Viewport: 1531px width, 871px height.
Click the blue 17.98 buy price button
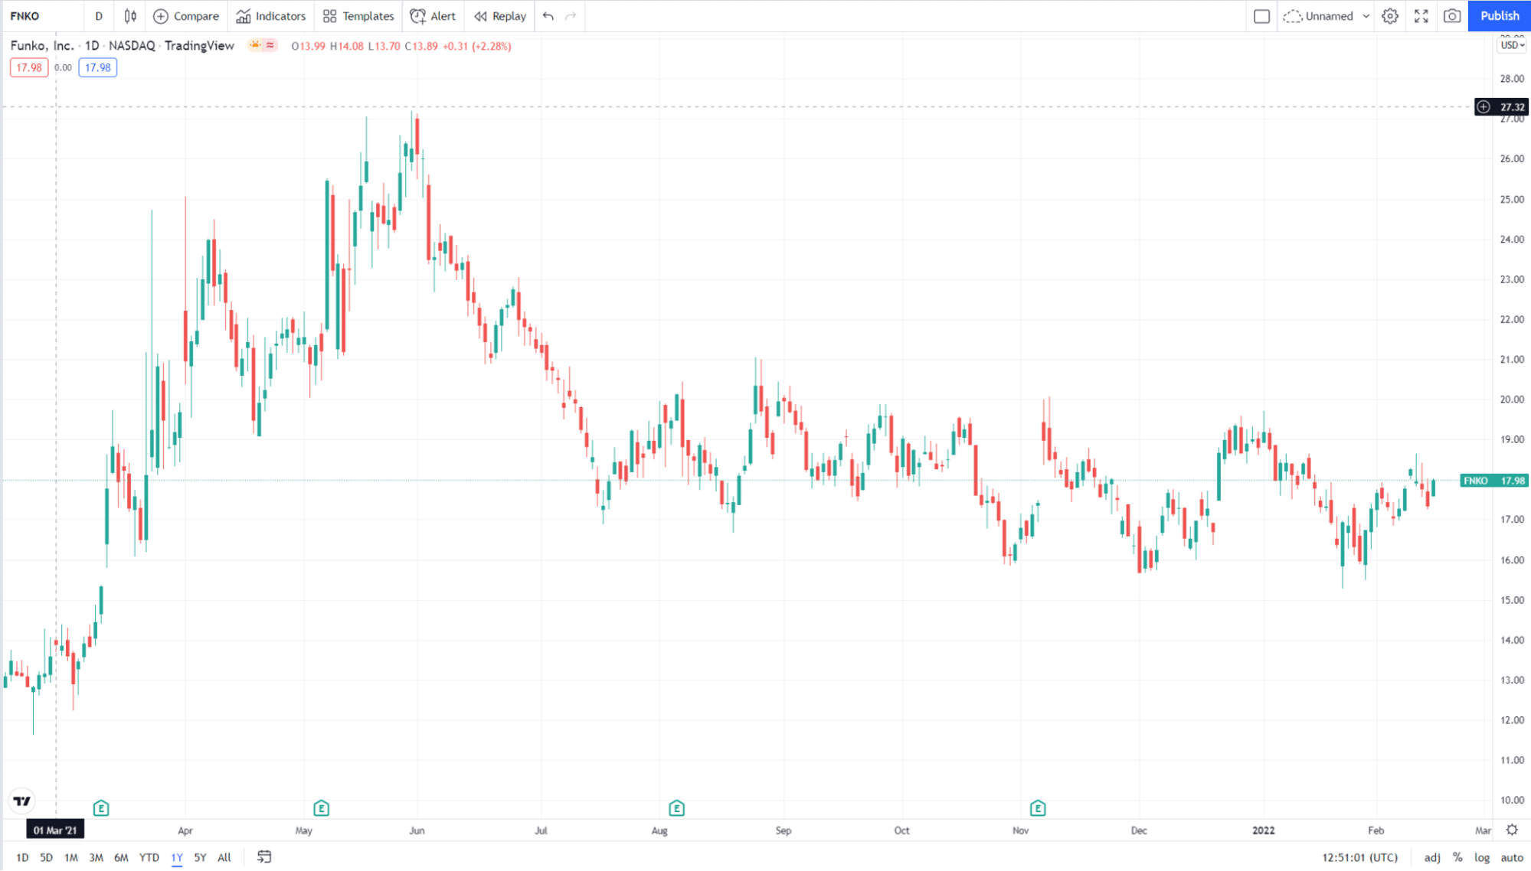click(98, 67)
